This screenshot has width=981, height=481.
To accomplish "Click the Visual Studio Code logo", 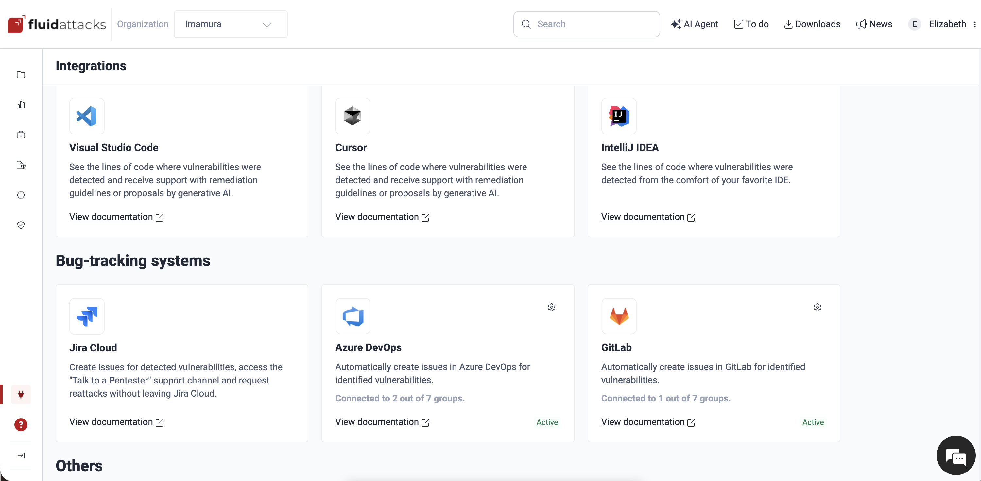I will click(87, 116).
